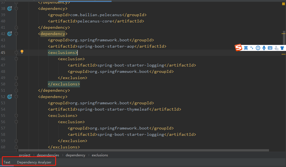
Task: Click fold end marker at line 41
Action: click(x=16, y=27)
